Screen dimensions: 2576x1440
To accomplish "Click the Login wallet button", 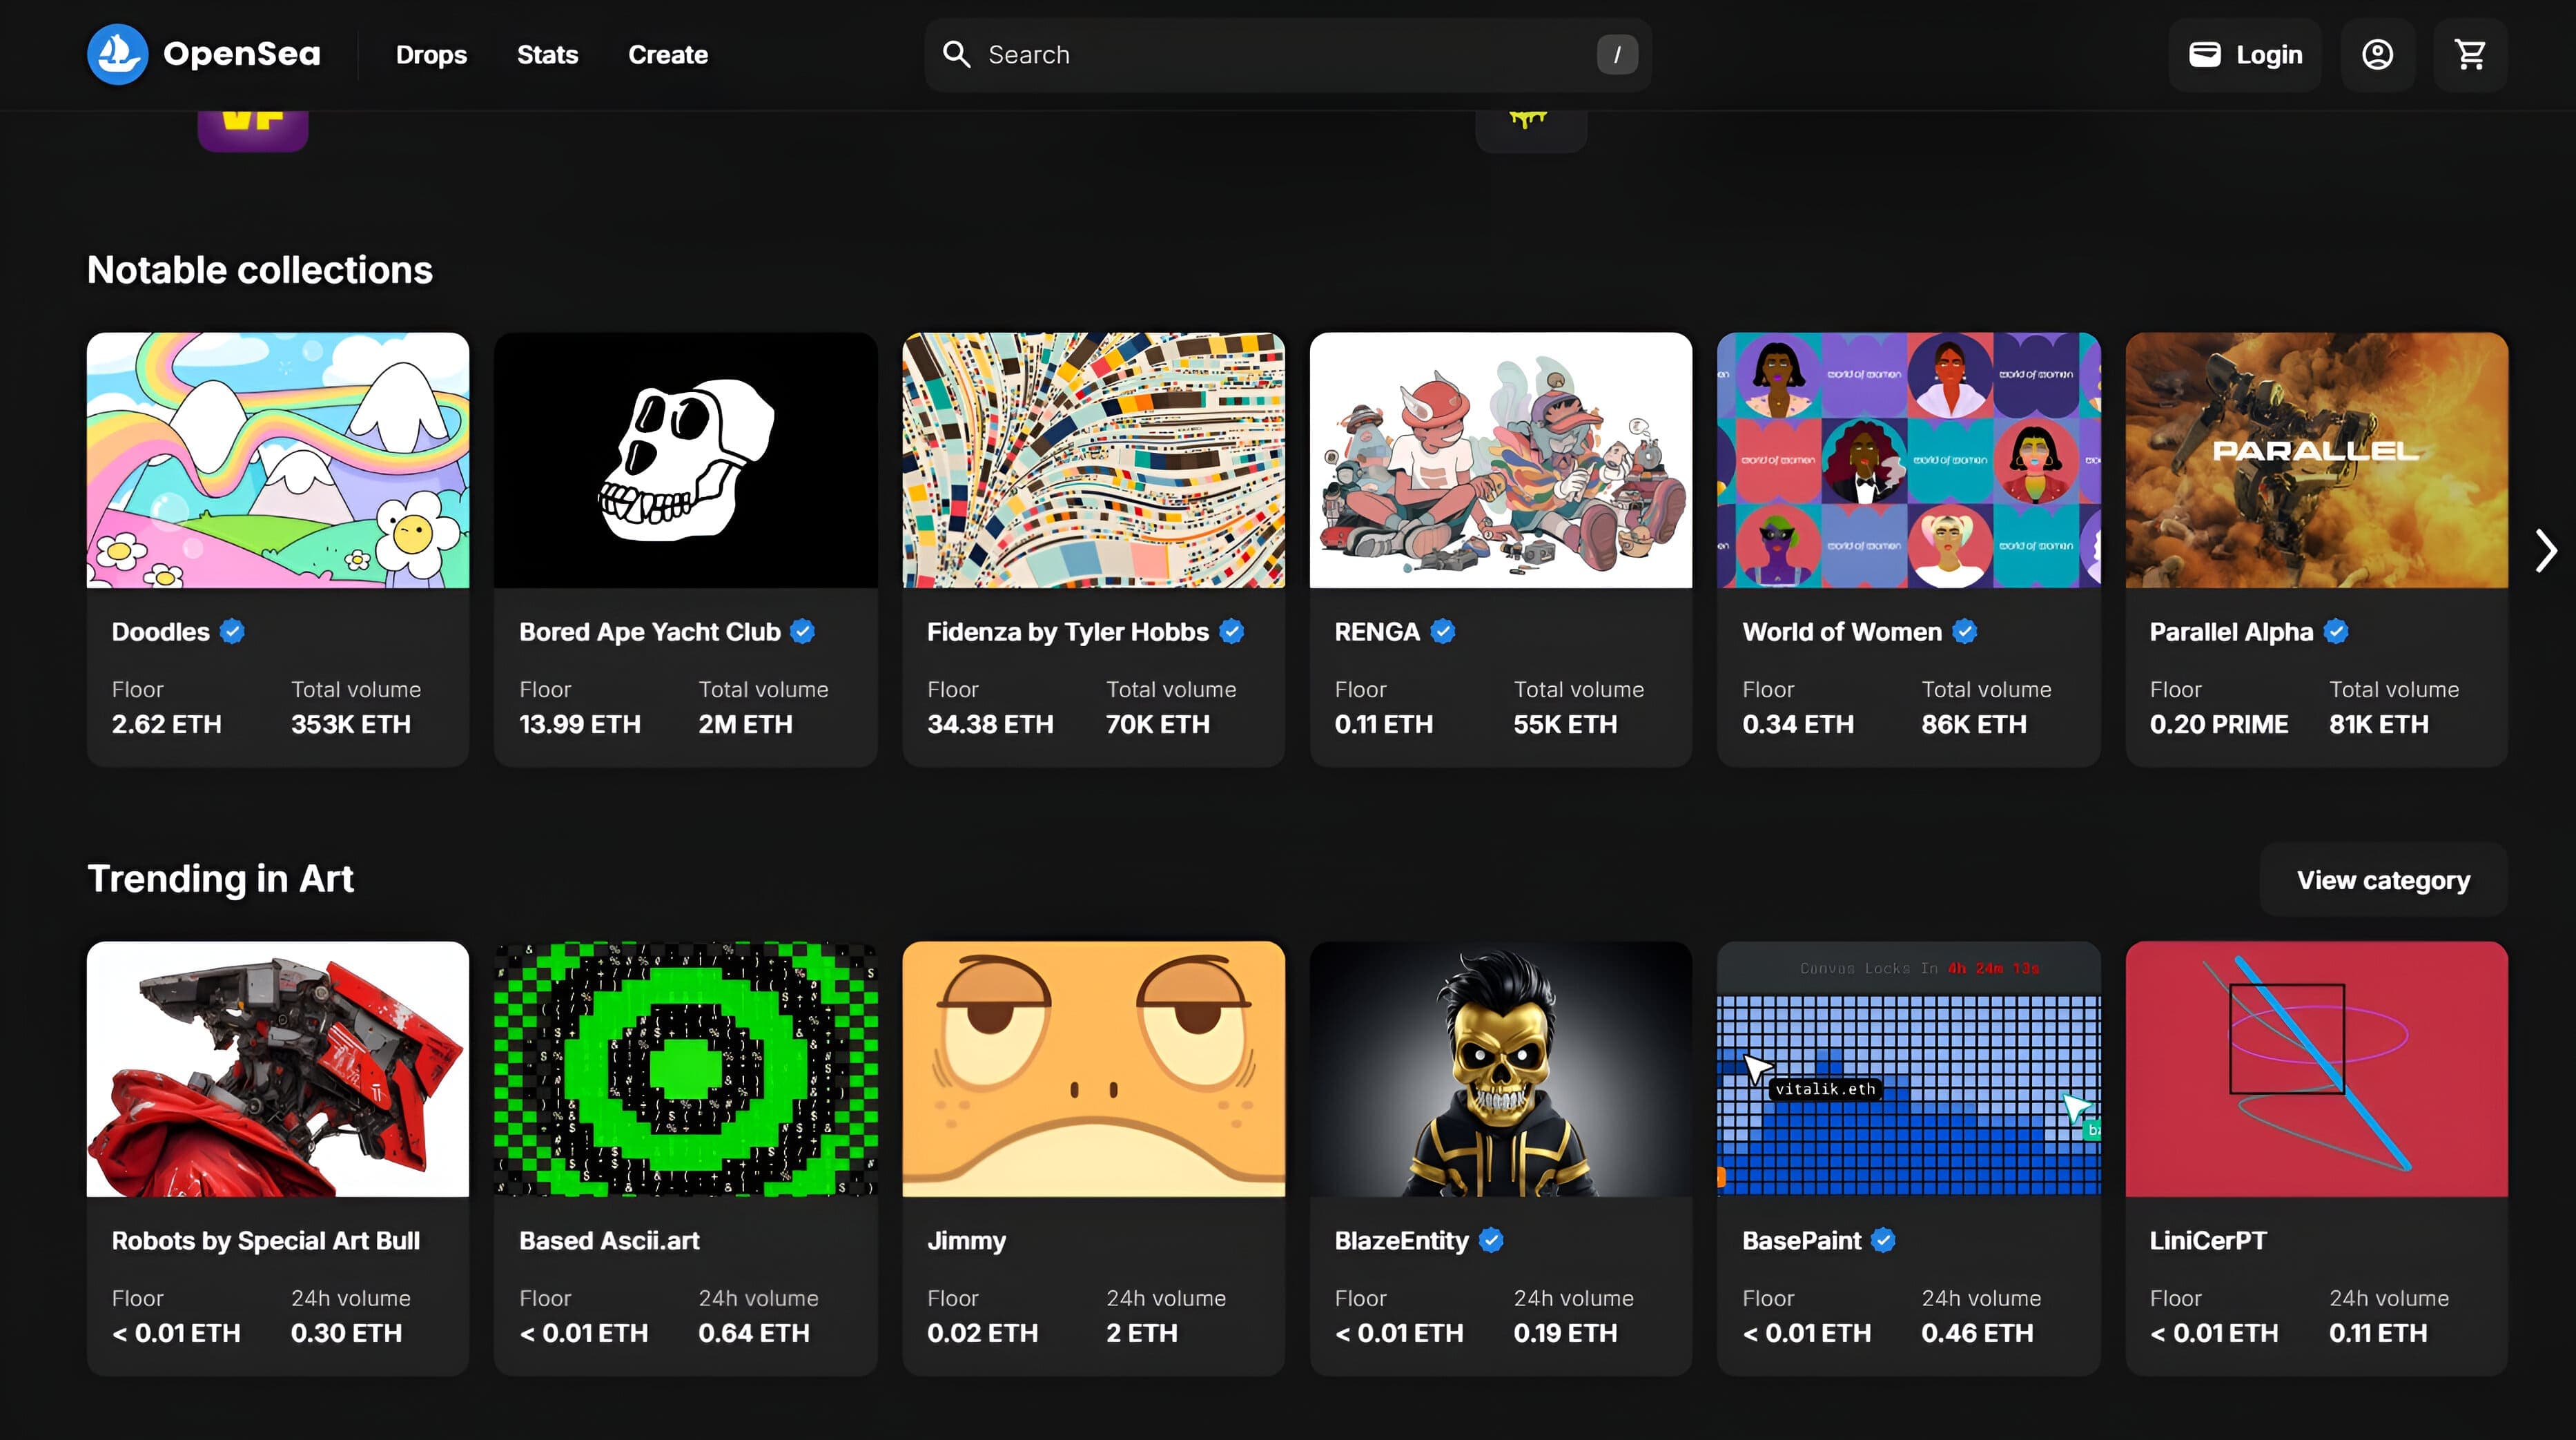I will (2244, 55).
